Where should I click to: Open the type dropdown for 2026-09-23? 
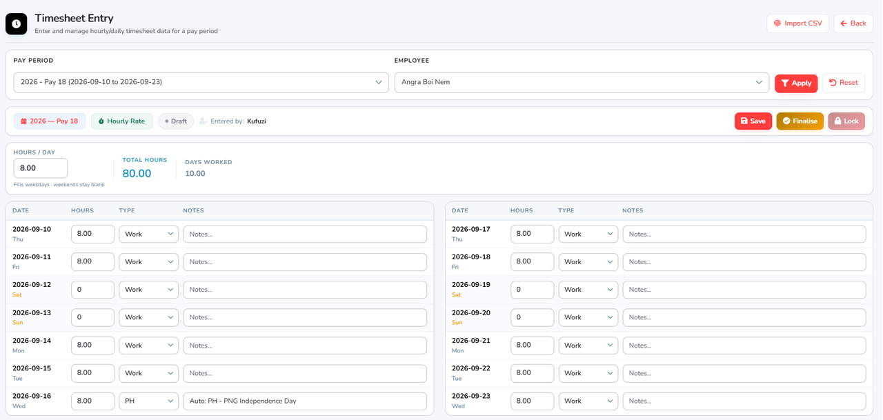[x=588, y=401]
